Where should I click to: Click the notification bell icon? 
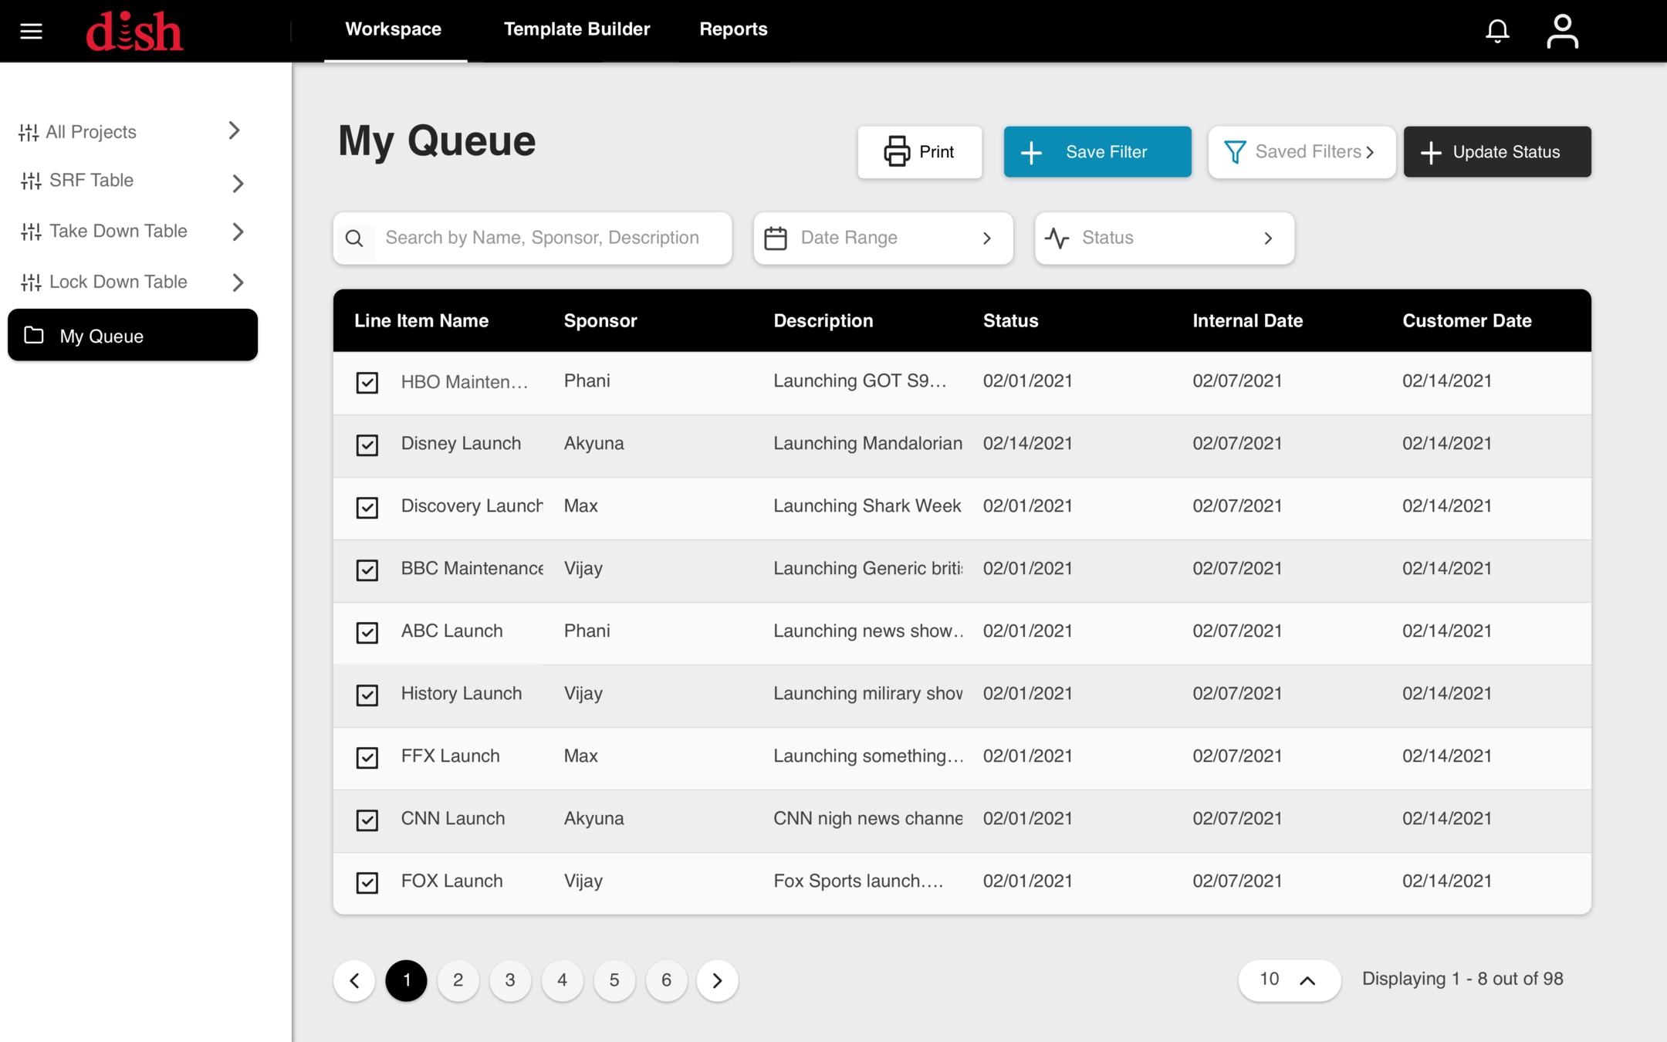click(1497, 31)
